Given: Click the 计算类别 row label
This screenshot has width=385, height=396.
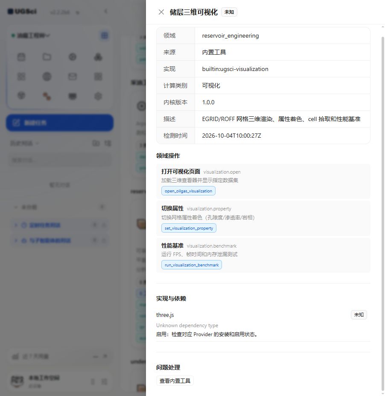Looking at the screenshot, I should point(175,86).
